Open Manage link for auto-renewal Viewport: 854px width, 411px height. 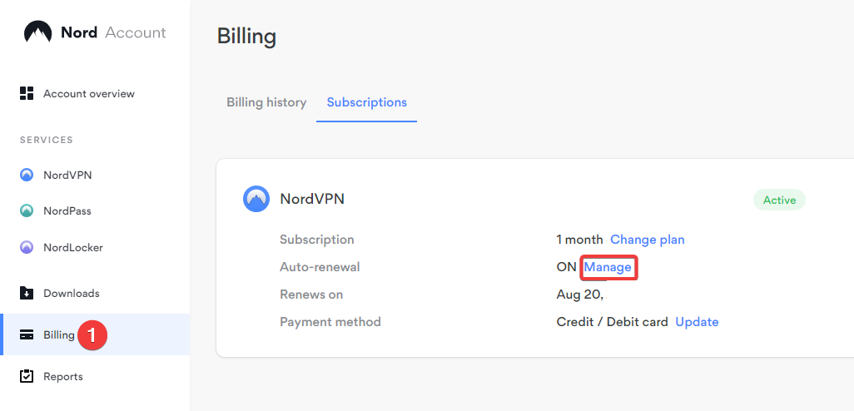point(608,267)
